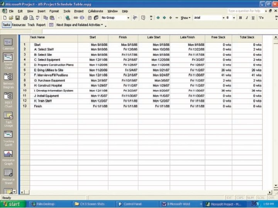Outdent task with left green arrow

point(158,18)
